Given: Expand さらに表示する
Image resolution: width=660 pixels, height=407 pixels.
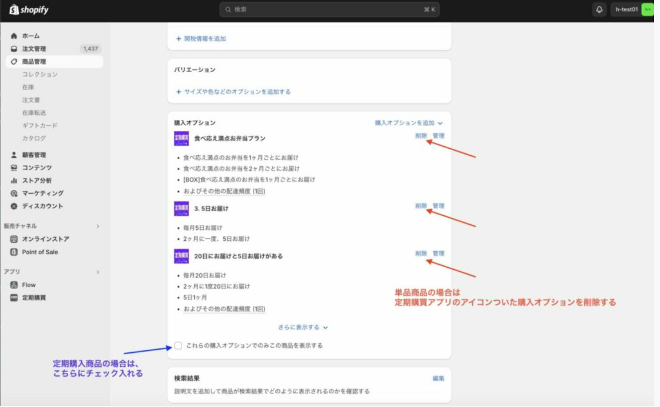Looking at the screenshot, I should tap(303, 327).
